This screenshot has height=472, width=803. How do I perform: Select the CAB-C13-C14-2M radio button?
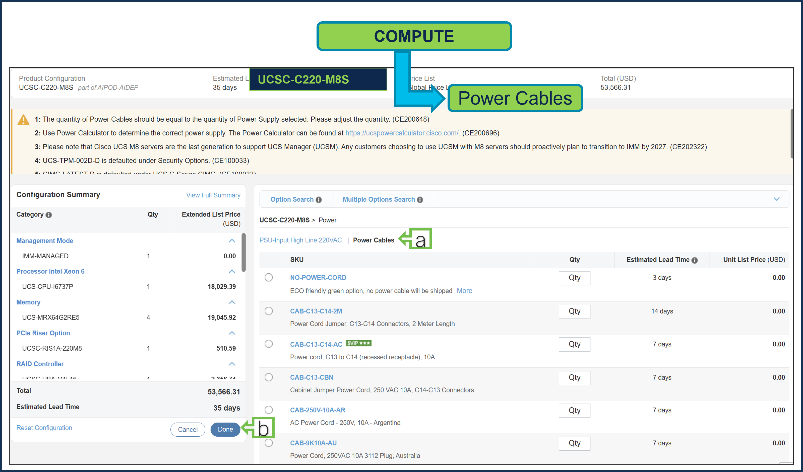tap(268, 311)
